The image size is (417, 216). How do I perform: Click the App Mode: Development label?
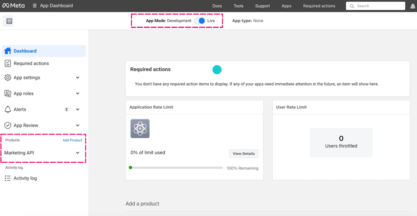[x=169, y=21]
